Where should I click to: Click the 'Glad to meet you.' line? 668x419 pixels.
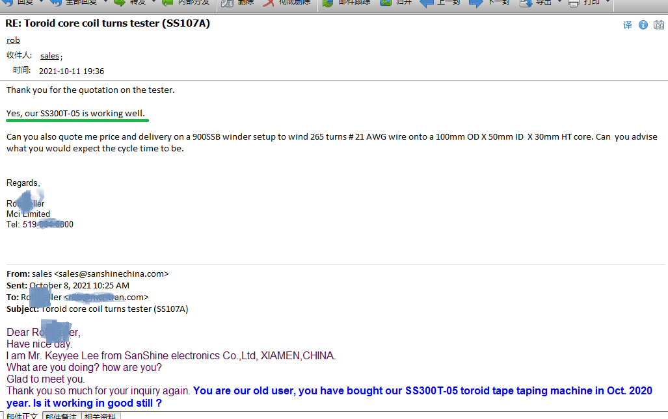pyautogui.click(x=46, y=379)
